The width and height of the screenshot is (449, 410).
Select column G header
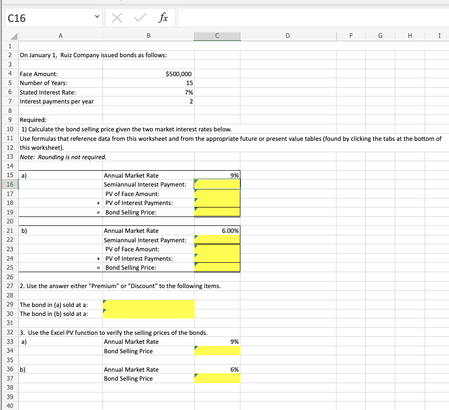point(380,36)
